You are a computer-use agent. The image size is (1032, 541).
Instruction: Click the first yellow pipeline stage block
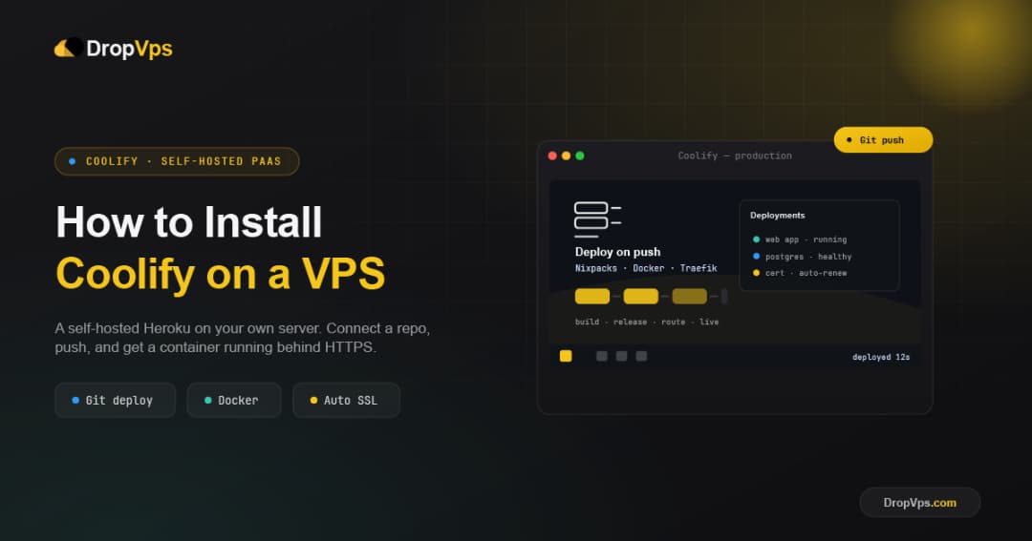click(x=592, y=296)
